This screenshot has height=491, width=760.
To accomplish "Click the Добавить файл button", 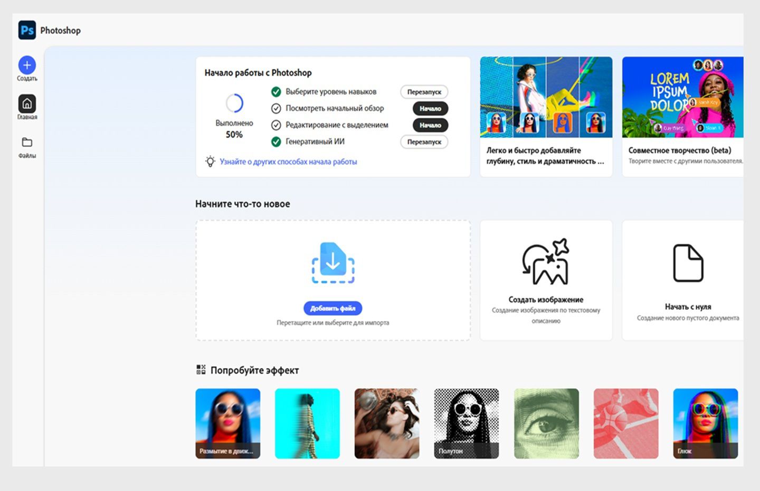I will 332,308.
